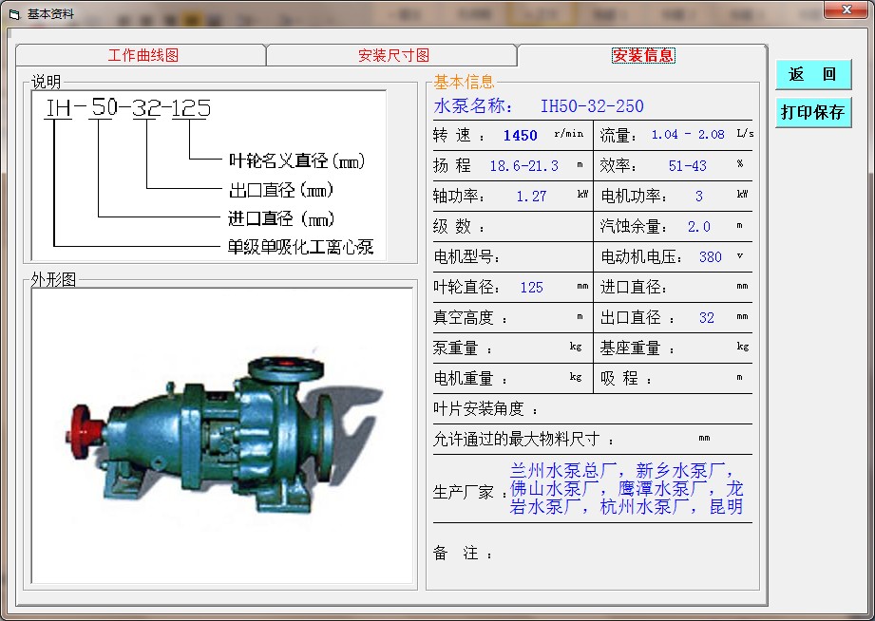Click the 汽蚀余量 value 2.0
Image resolution: width=875 pixels, height=621 pixels.
(x=698, y=227)
